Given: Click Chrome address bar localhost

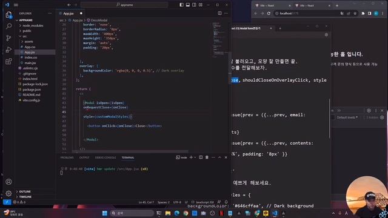Looking at the screenshot, I should [x=306, y=13].
